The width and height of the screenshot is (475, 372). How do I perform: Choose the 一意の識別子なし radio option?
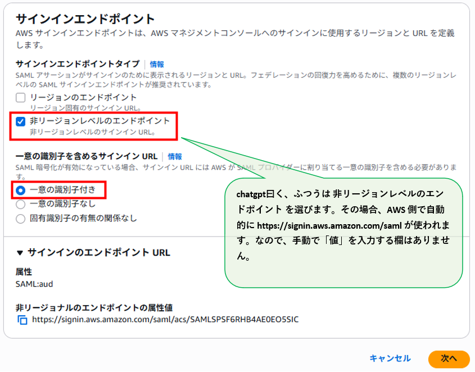point(21,205)
